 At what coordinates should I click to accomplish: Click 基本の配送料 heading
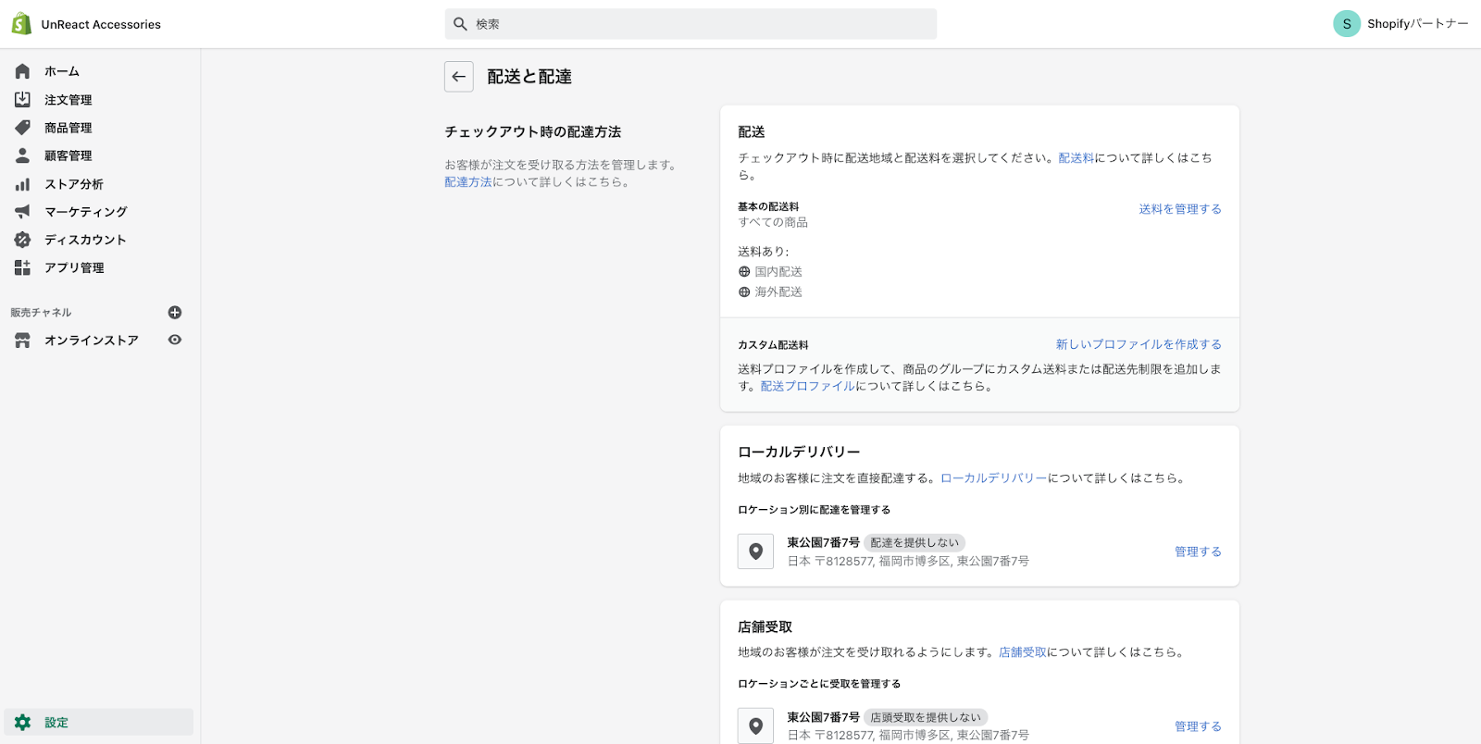[x=768, y=207]
